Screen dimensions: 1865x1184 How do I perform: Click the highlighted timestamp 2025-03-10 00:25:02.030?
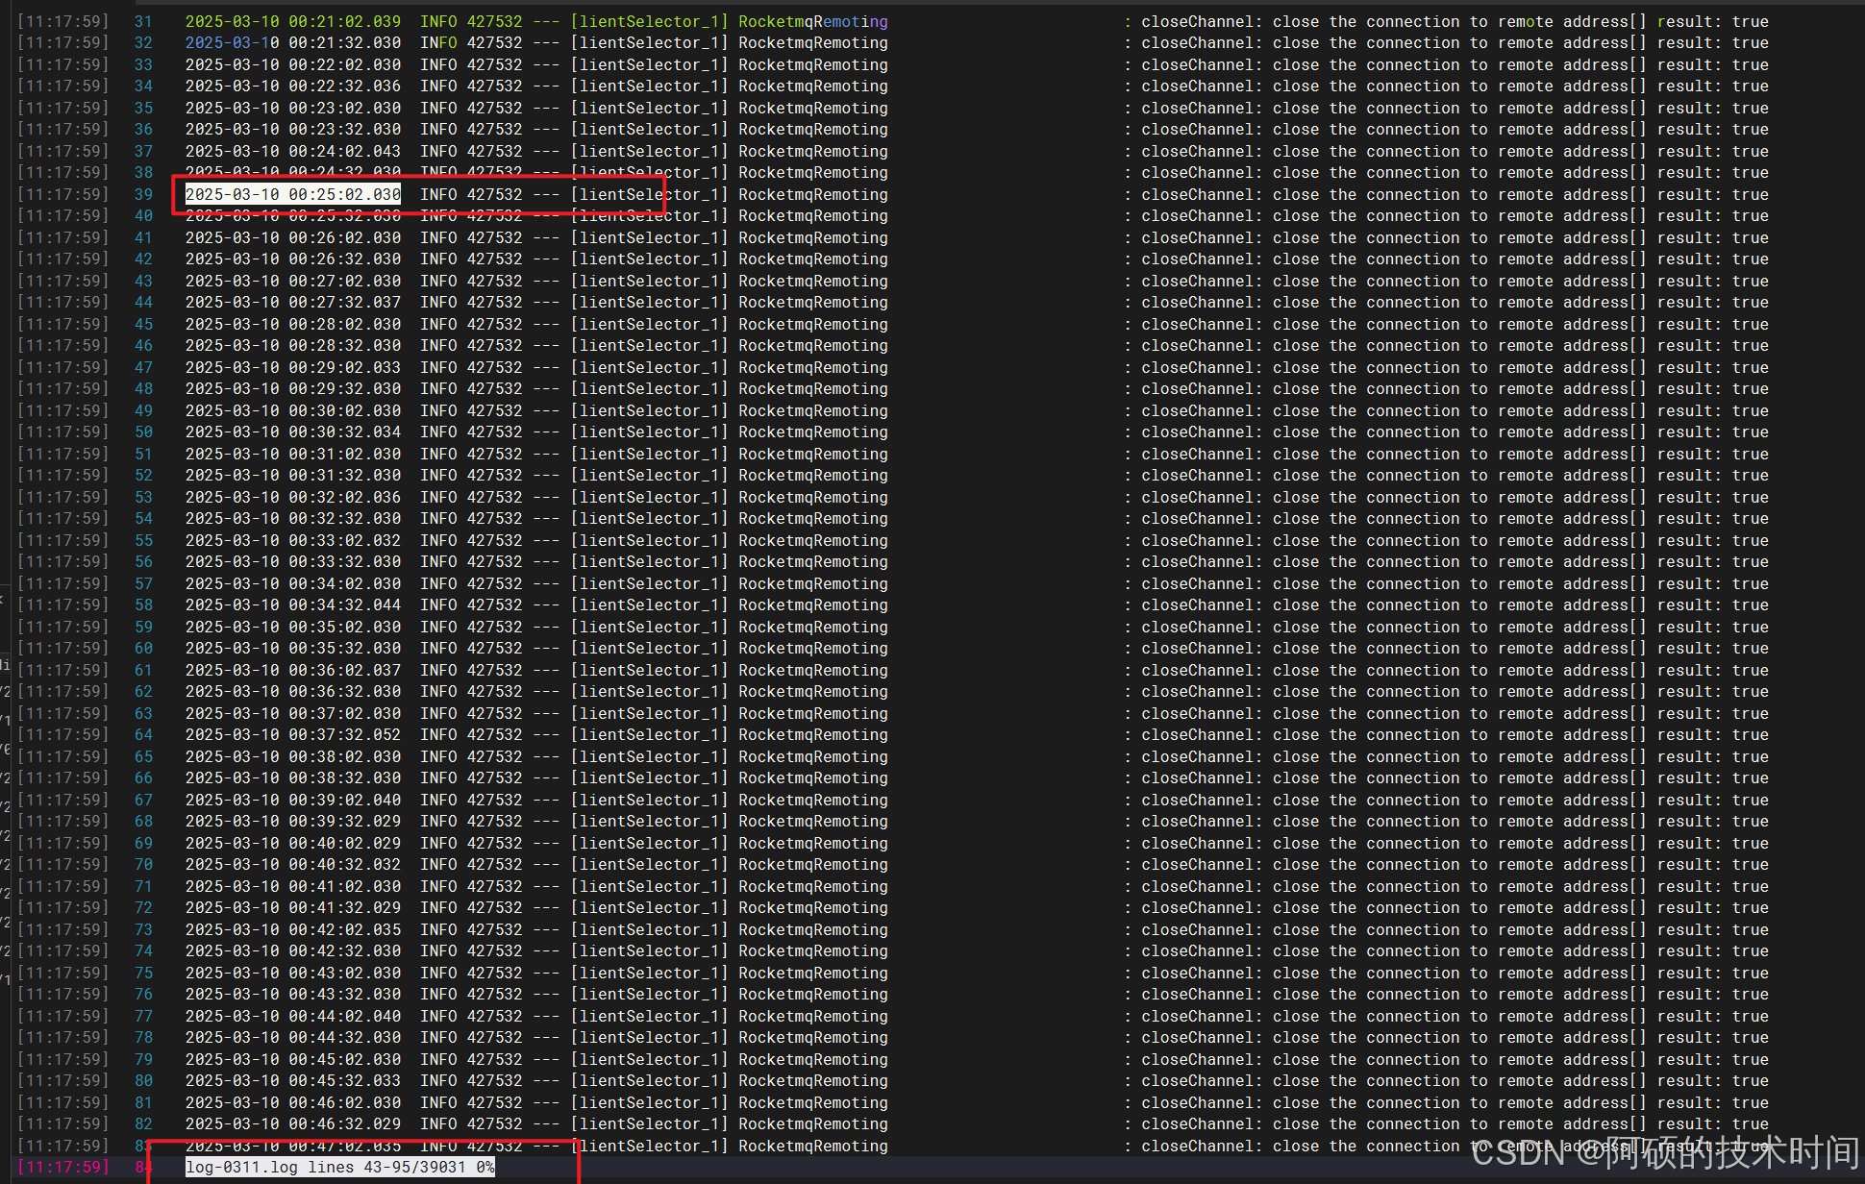point(292,194)
